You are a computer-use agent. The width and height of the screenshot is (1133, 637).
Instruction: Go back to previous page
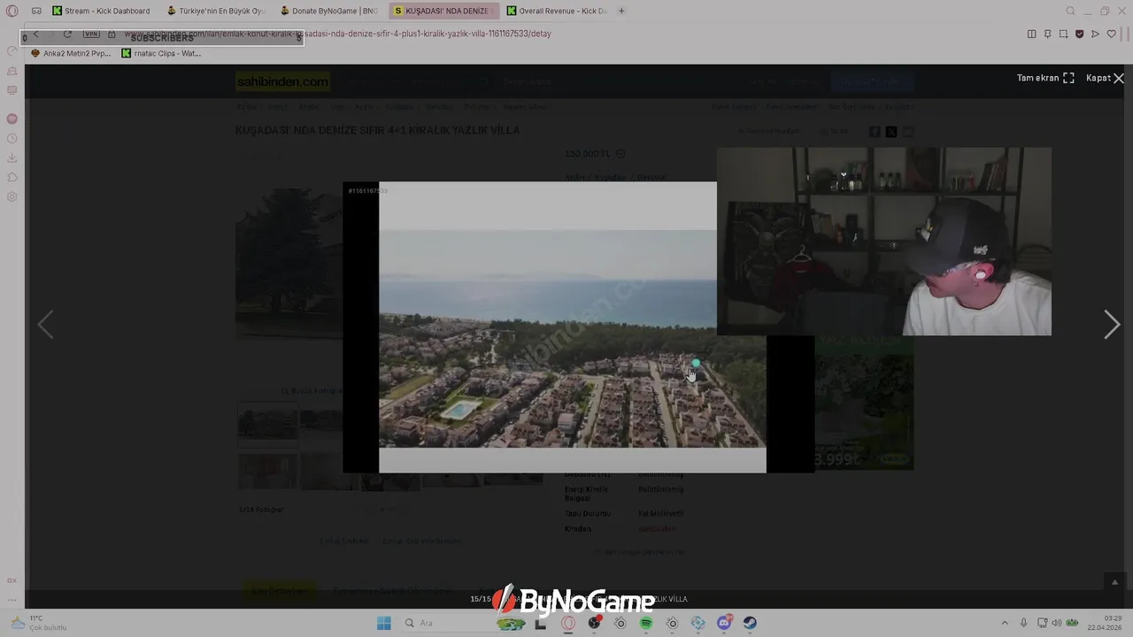click(35, 34)
